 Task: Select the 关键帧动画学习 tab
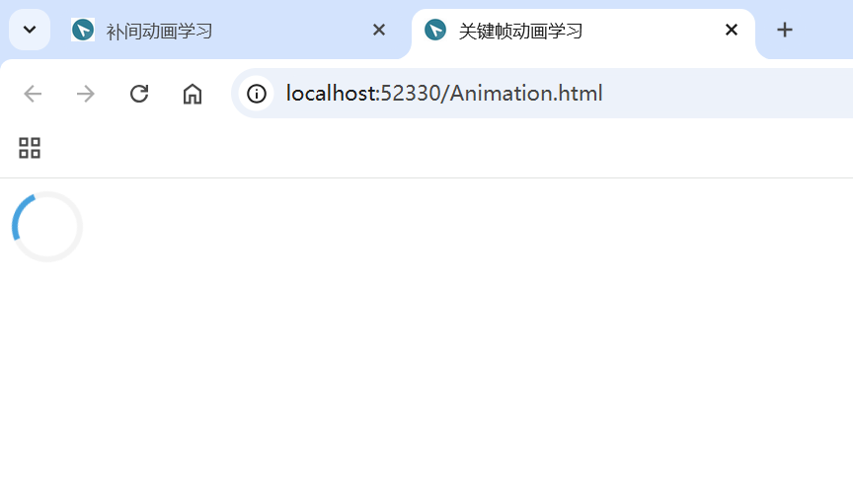pos(583,31)
